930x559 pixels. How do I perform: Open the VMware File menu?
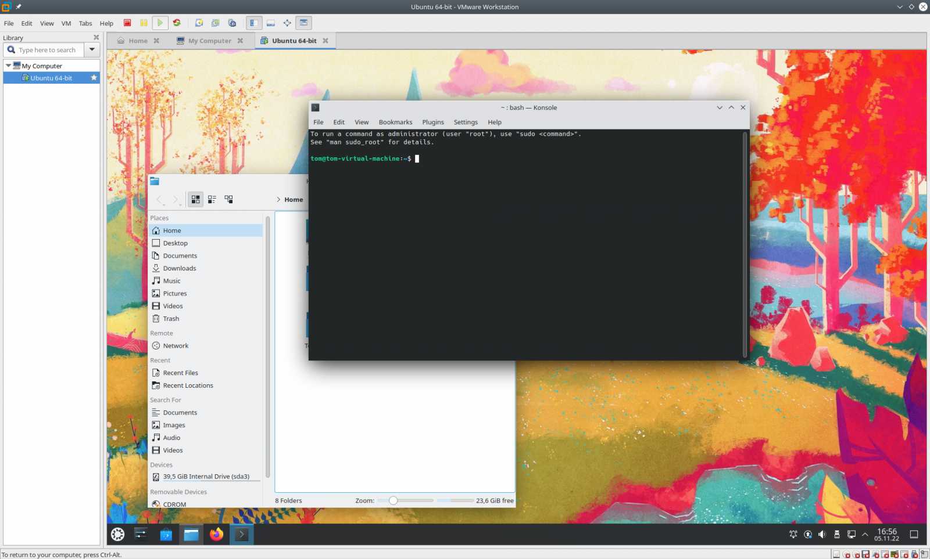pyautogui.click(x=9, y=24)
